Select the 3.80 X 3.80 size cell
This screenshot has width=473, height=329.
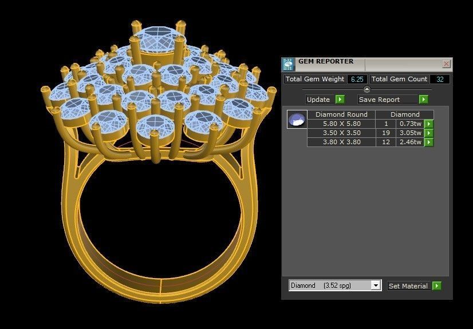(x=341, y=142)
